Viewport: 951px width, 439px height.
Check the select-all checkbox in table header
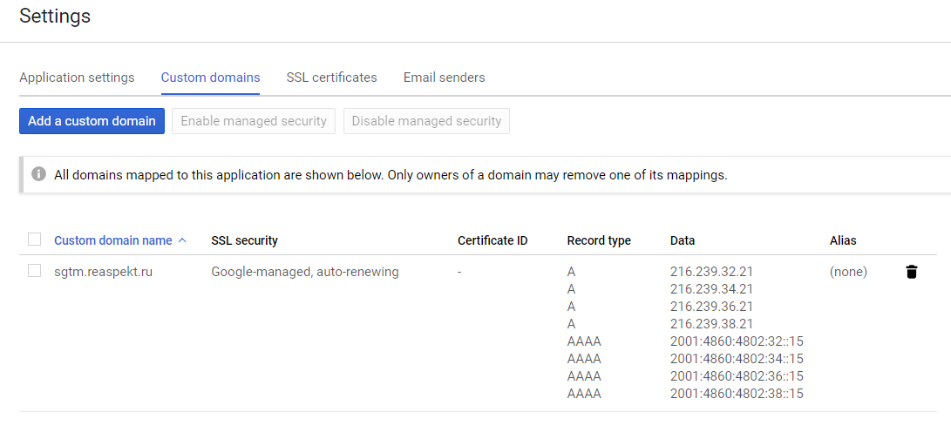point(35,240)
